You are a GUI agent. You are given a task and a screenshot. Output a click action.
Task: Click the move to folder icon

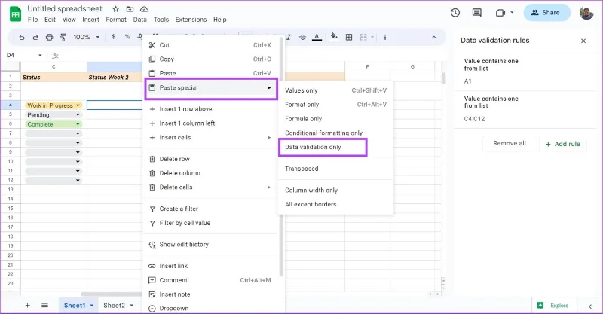130,9
